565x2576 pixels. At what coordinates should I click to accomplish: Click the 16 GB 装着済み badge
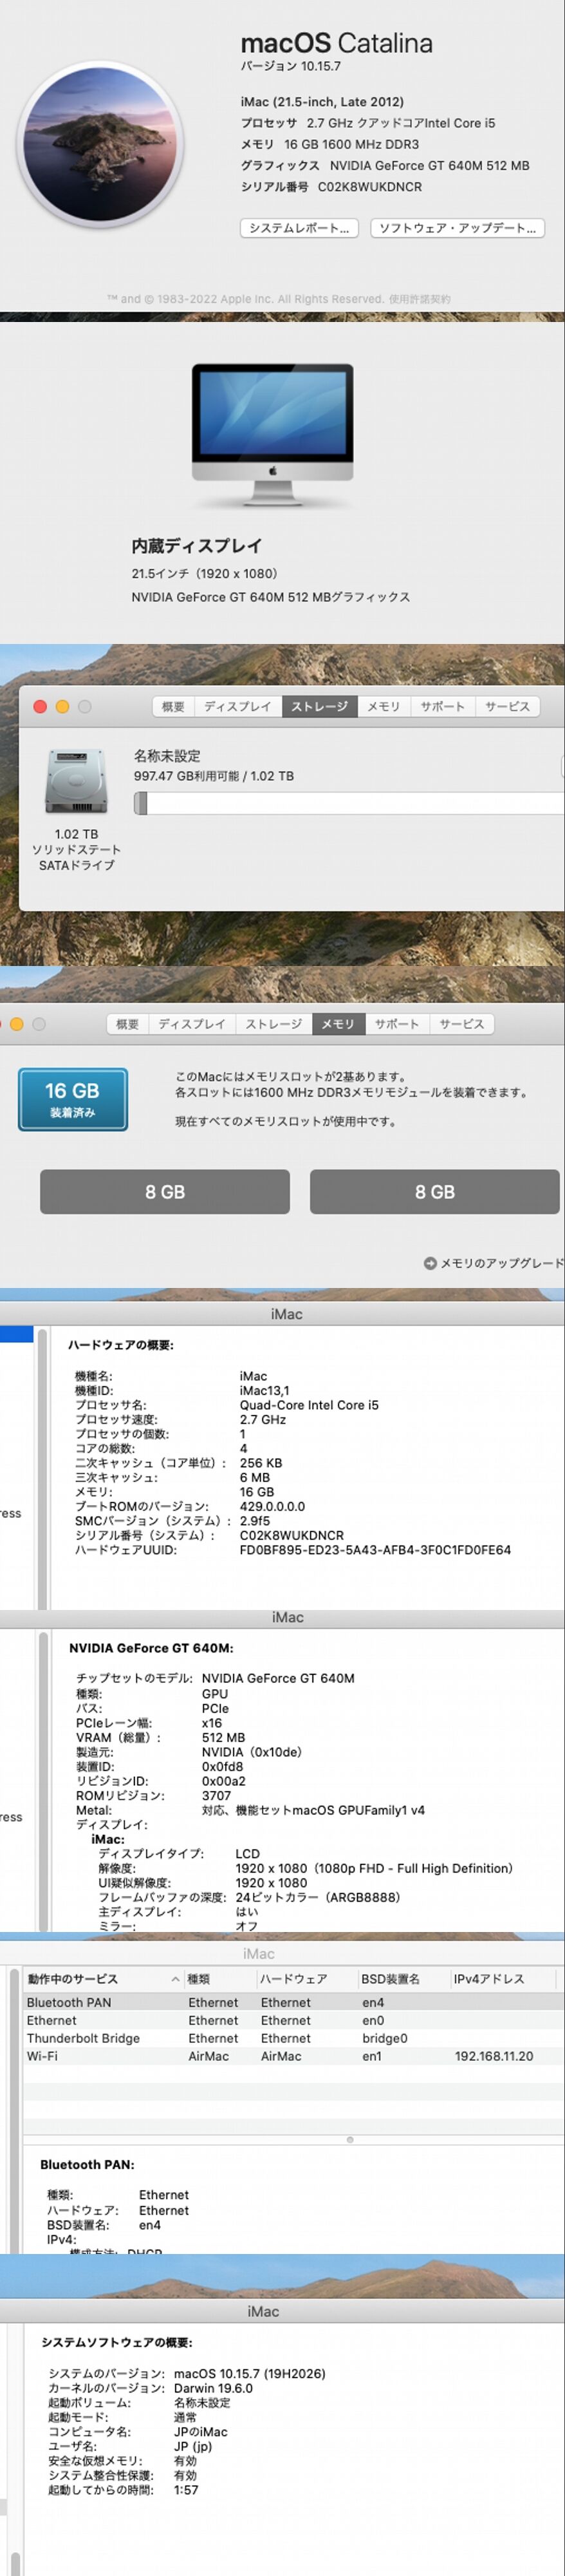73,1099
